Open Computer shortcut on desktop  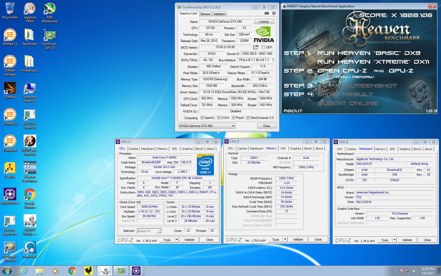pos(30,92)
